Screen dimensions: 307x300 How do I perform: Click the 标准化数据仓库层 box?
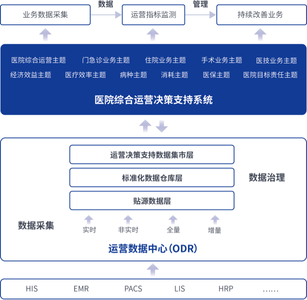[x=152, y=178]
